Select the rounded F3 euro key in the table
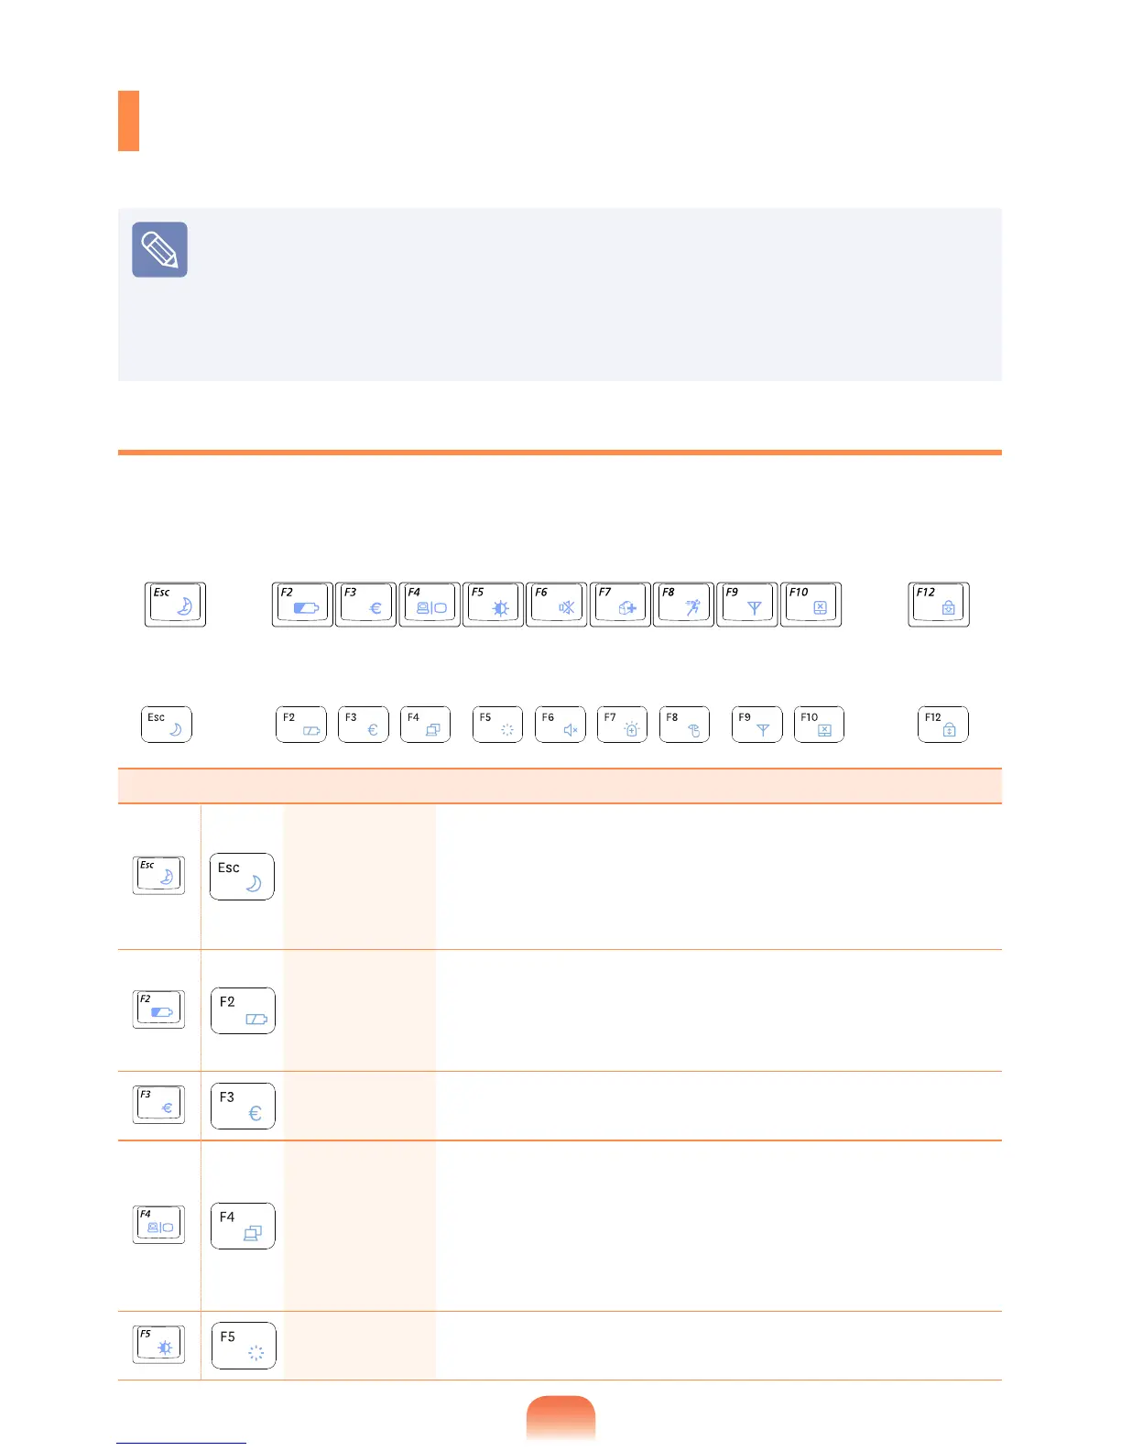 (x=243, y=1106)
